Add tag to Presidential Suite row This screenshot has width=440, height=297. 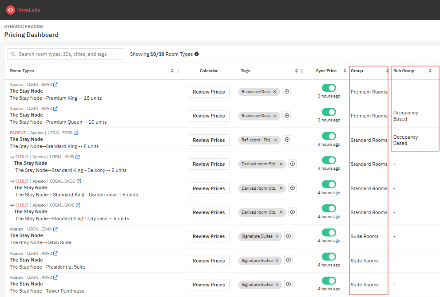[x=289, y=260]
